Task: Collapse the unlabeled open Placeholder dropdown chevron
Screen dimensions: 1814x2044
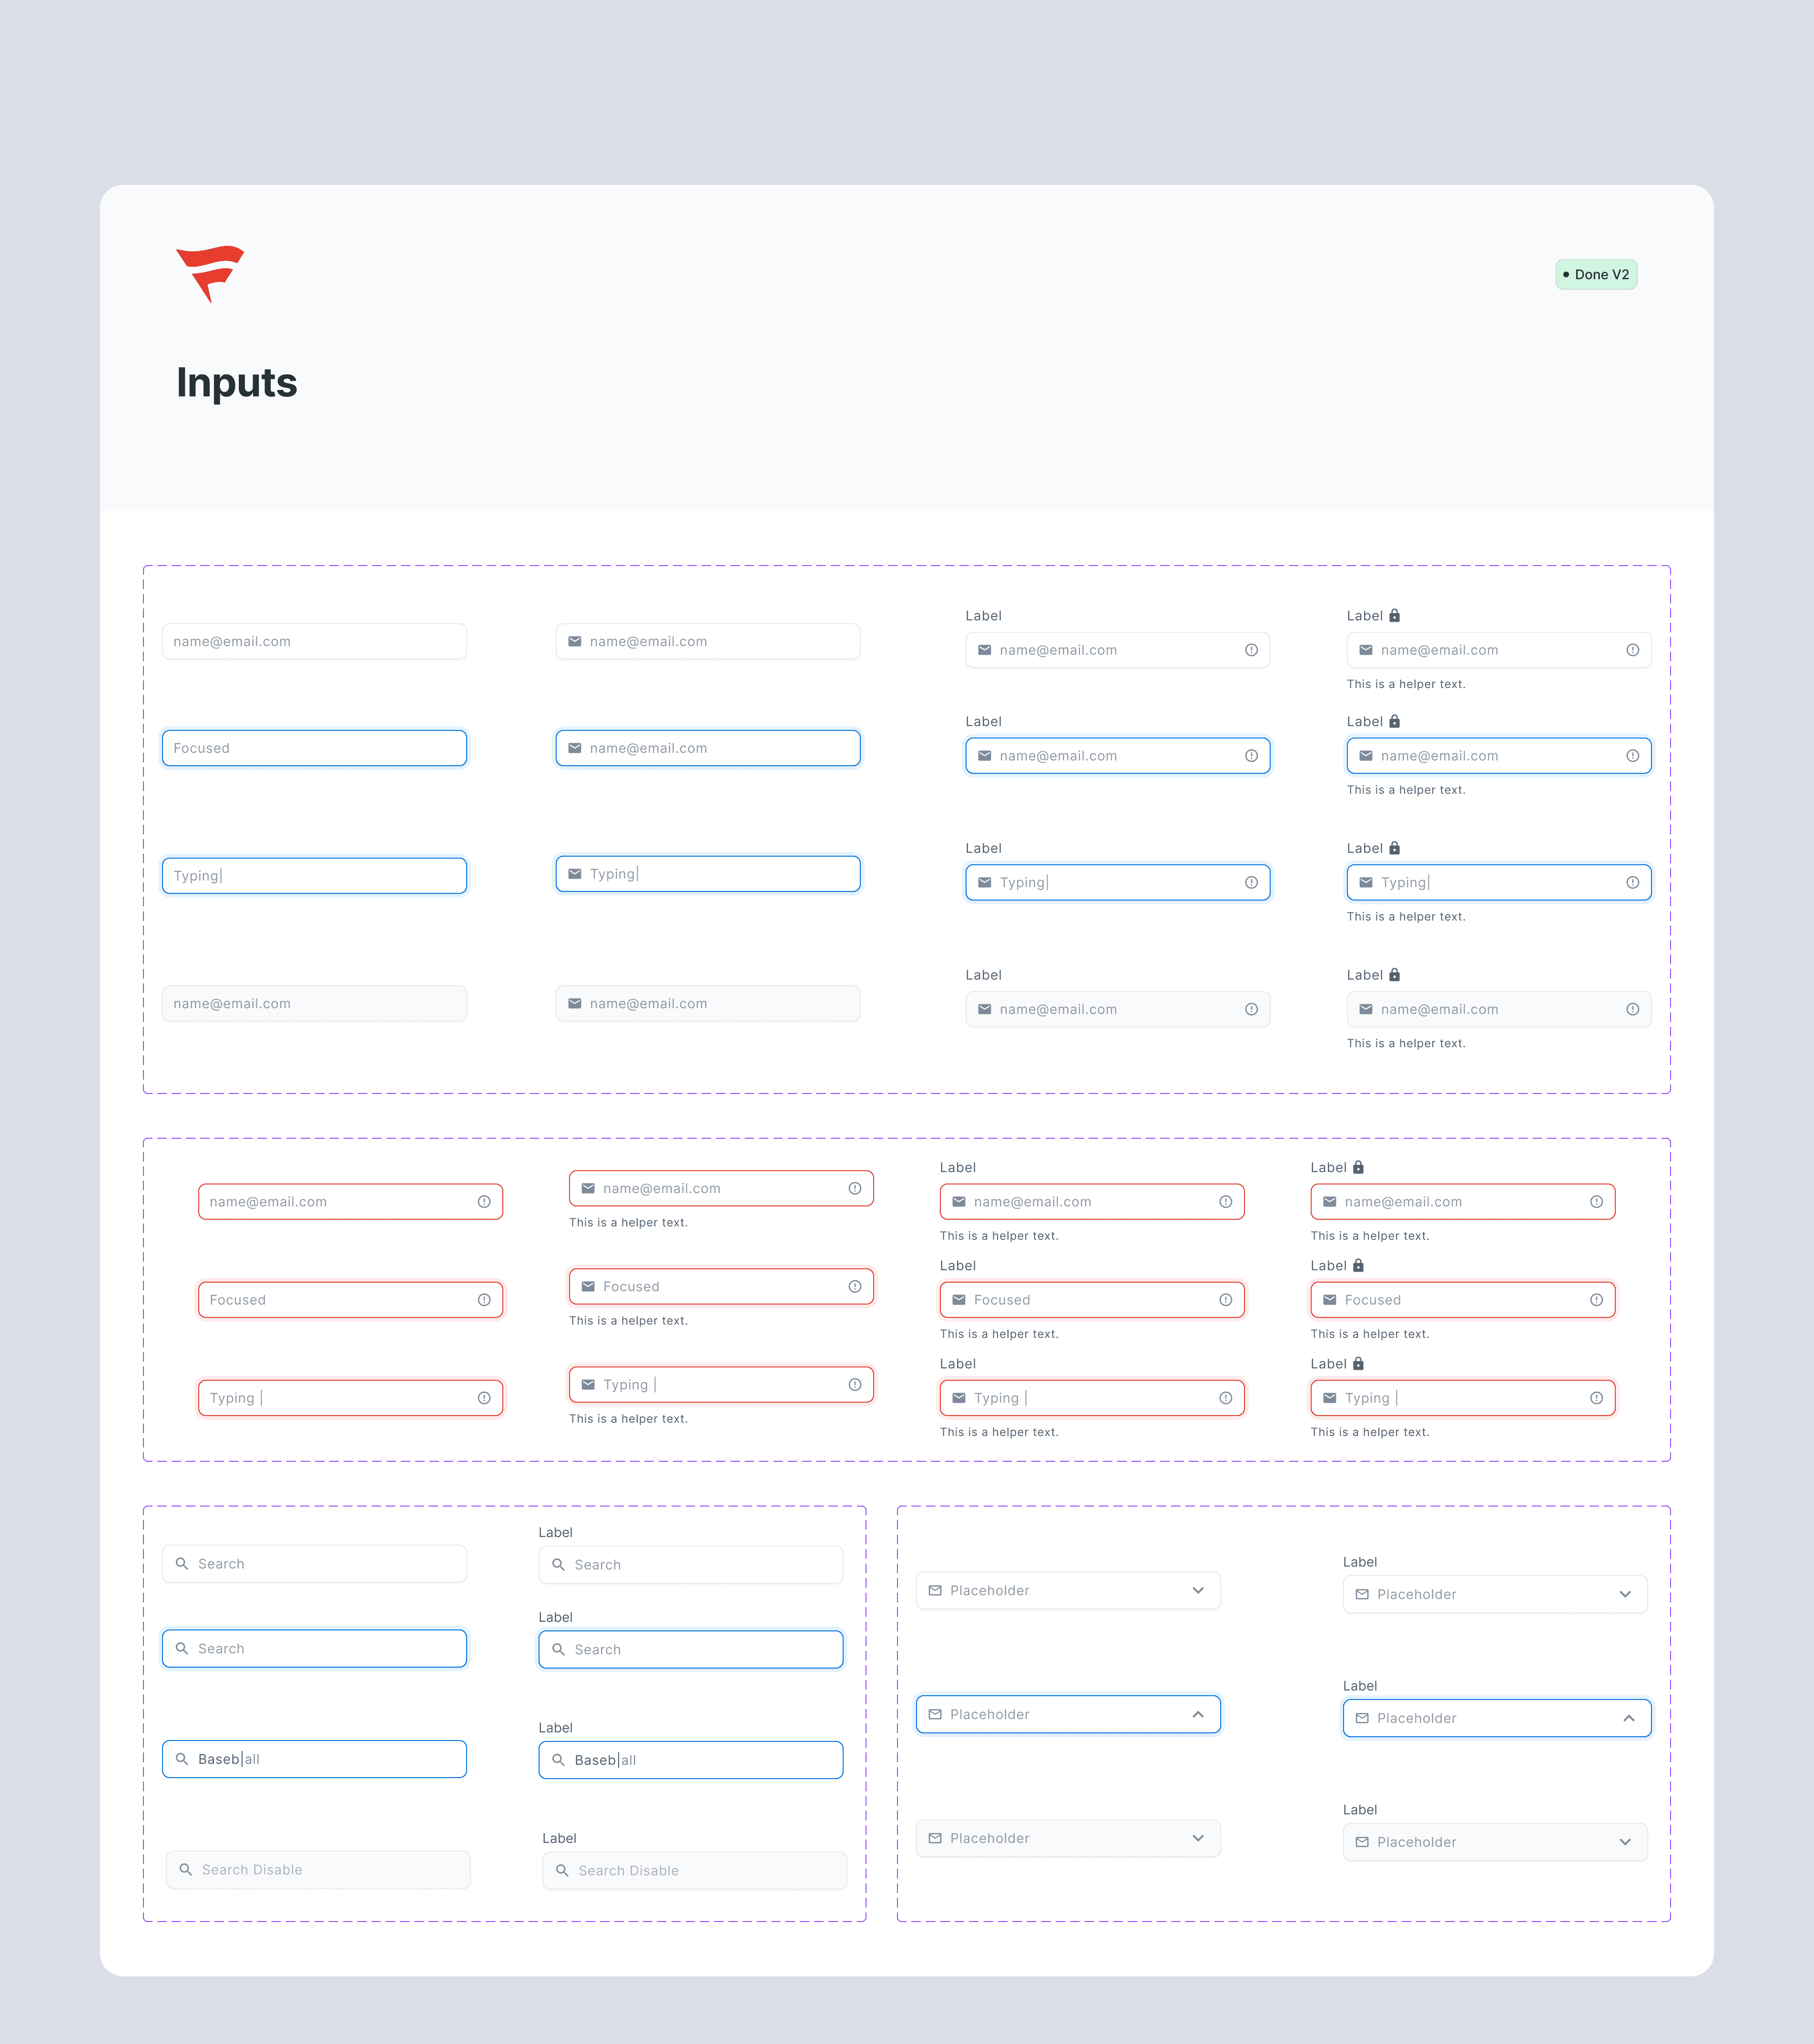Action: pos(1198,1714)
